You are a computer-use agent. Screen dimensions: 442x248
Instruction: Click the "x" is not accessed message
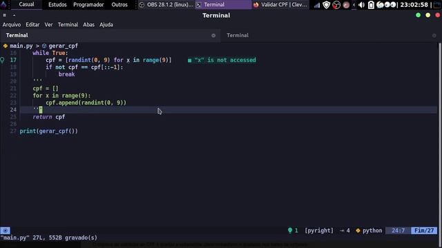tap(225, 60)
